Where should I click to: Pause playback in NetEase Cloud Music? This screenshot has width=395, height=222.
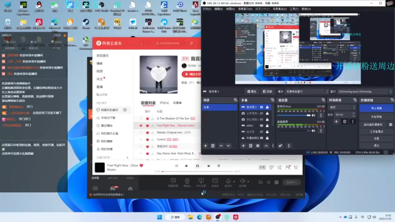(x=197, y=166)
